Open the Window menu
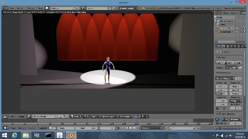 [x=31, y=8]
